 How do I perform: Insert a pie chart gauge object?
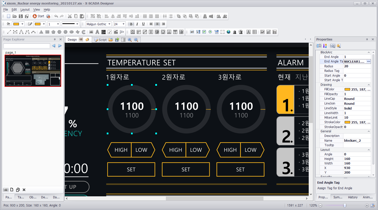point(157,32)
